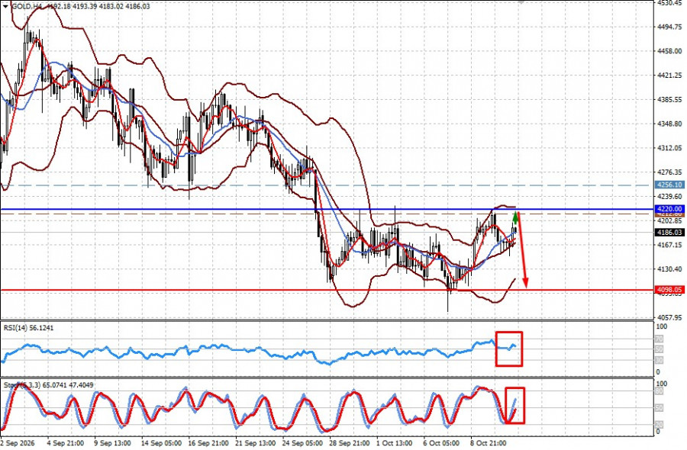Click the 4167.15 price axis label
Screen dimensions: 687x450
tap(670, 245)
